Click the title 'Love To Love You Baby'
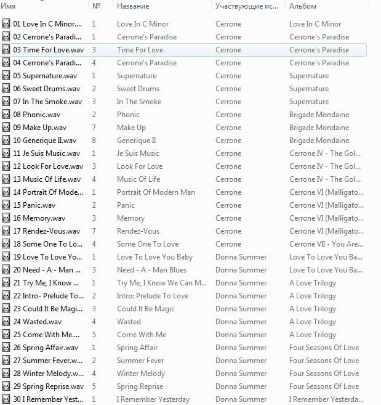 pos(154,256)
